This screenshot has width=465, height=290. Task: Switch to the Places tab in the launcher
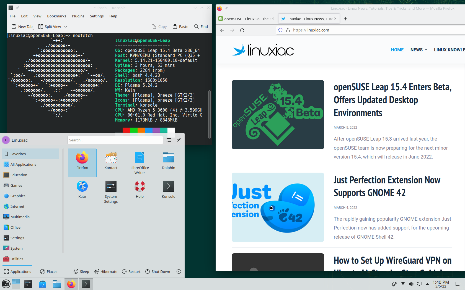coord(49,271)
